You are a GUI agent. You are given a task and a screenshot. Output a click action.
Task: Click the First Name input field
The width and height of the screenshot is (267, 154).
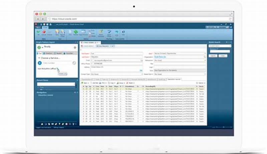pyautogui.click(x=116, y=53)
